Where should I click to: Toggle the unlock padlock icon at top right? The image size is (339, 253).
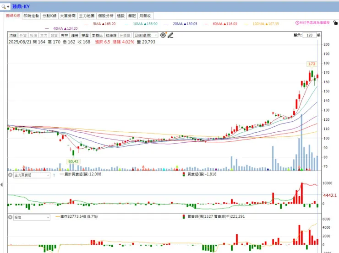click(335, 23)
